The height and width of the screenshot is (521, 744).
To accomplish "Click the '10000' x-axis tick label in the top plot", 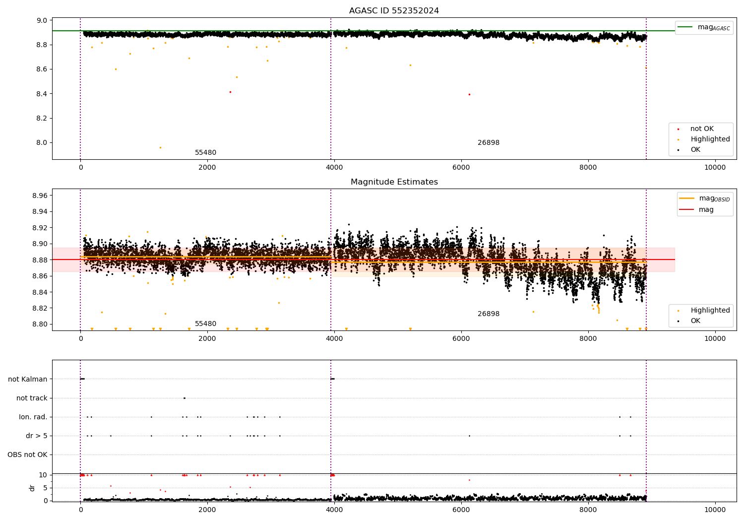I will coord(715,168).
